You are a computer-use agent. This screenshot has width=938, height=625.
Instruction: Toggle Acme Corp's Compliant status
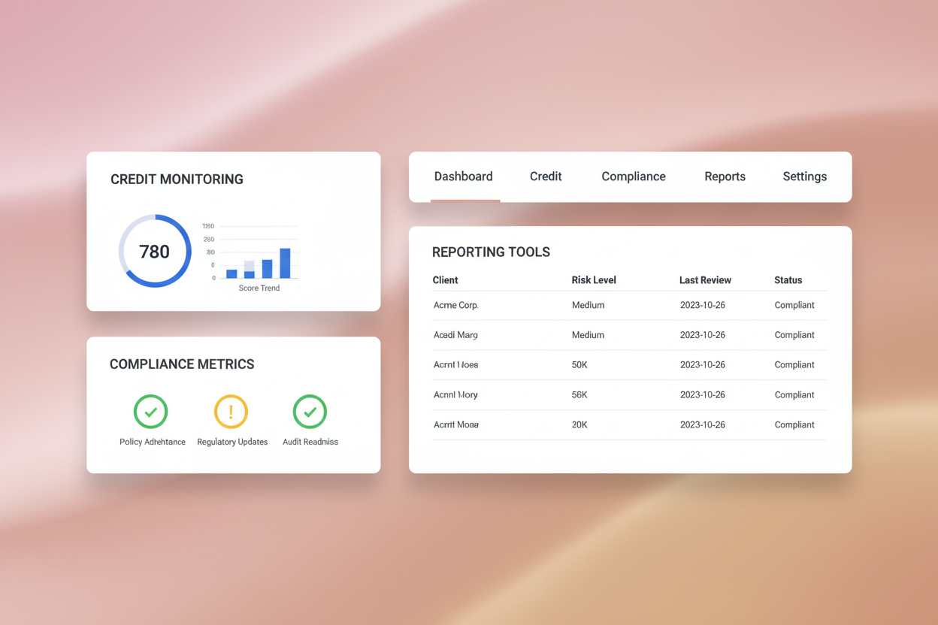794,305
